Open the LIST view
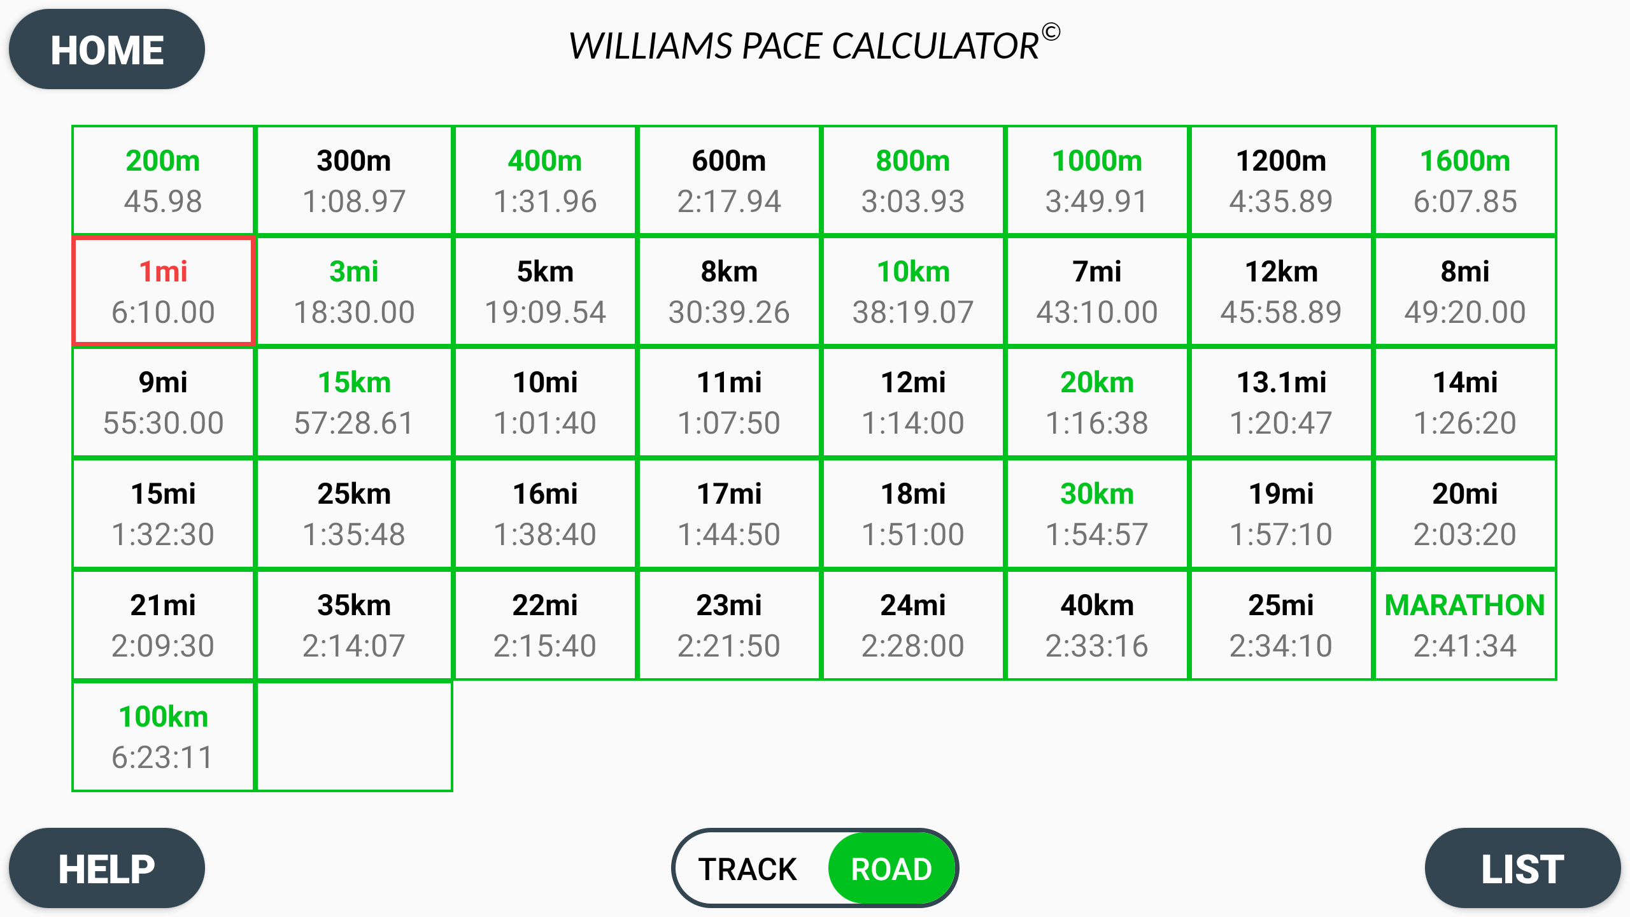 coord(1523,867)
